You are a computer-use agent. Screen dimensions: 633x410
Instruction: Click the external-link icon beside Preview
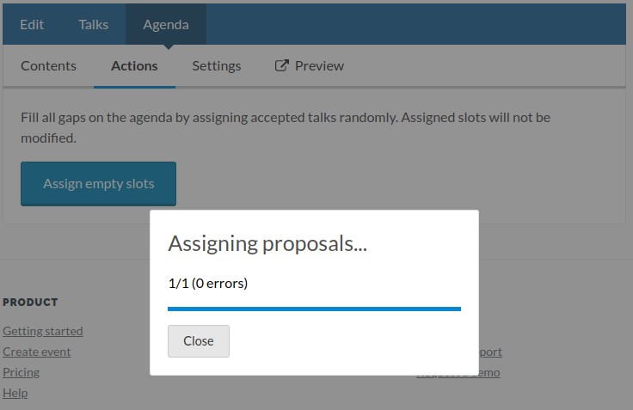point(282,65)
